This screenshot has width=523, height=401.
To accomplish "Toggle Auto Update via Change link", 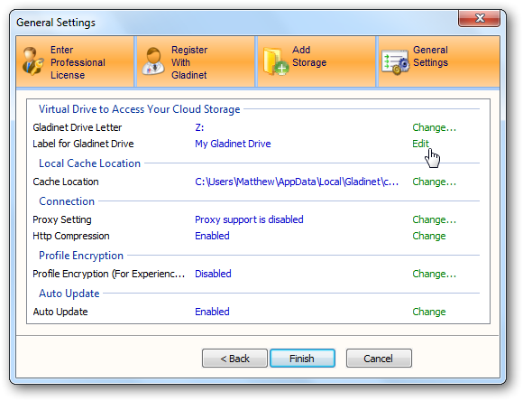I will coord(429,312).
